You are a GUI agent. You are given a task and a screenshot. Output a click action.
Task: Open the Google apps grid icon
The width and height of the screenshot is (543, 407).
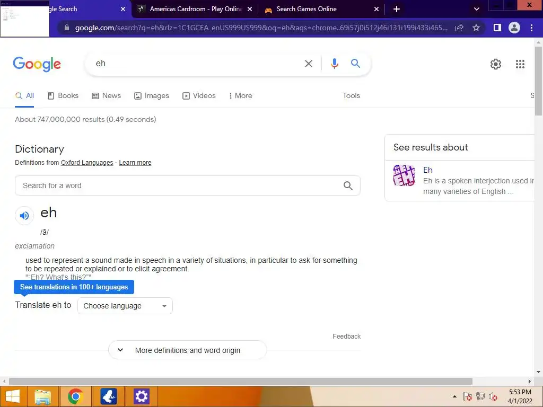(520, 64)
